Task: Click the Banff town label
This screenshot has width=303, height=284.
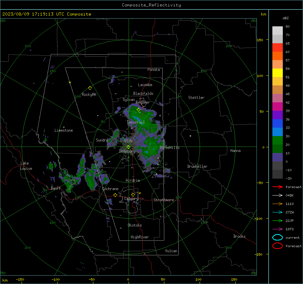Action: click(56, 188)
